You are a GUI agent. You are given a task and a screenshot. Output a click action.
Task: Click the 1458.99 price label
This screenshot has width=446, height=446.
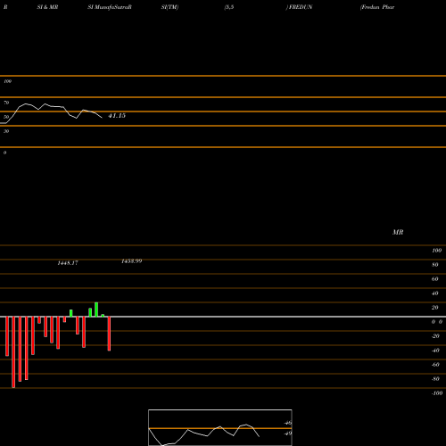[x=132, y=261]
